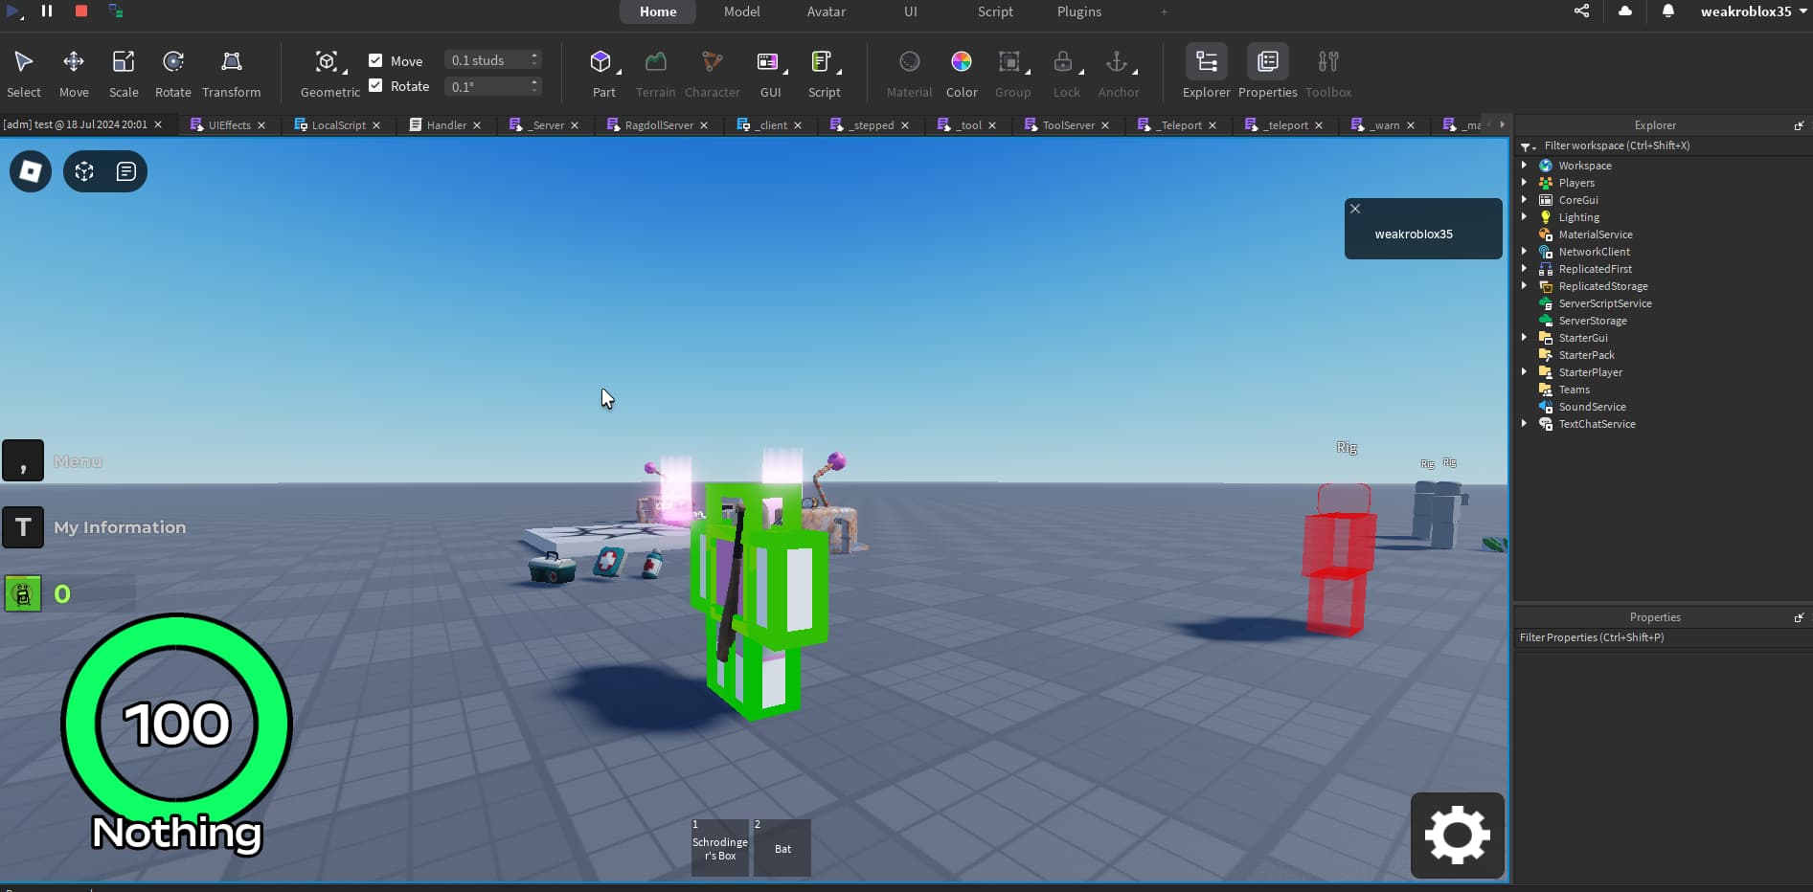This screenshot has width=1813, height=892.
Task: Select the Rotate tool
Action: coord(172,72)
